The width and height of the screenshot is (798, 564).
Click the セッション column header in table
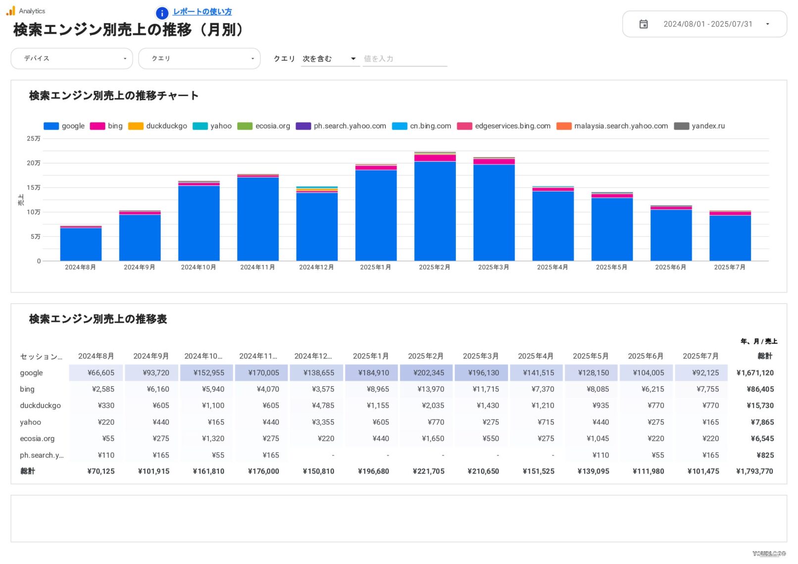click(41, 357)
